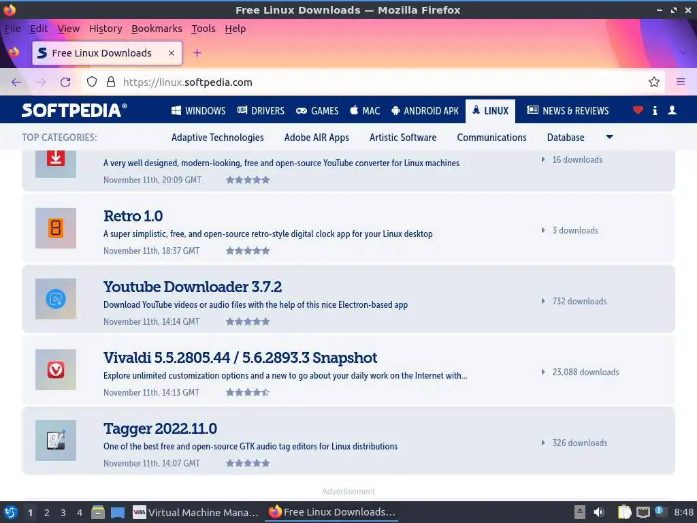Open the red heart favorites icon
This screenshot has width=697, height=523.
click(x=638, y=110)
